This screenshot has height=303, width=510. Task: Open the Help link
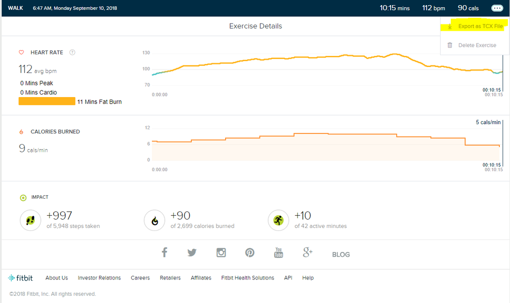click(x=308, y=278)
